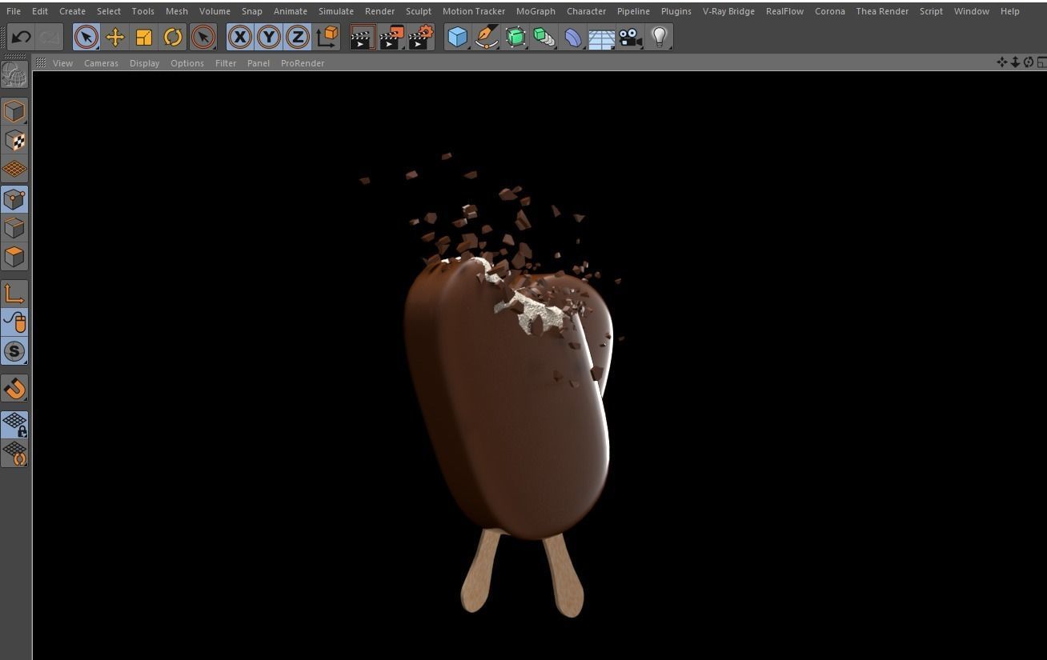Open the Edit menu
This screenshot has width=1047, height=660.
39,11
